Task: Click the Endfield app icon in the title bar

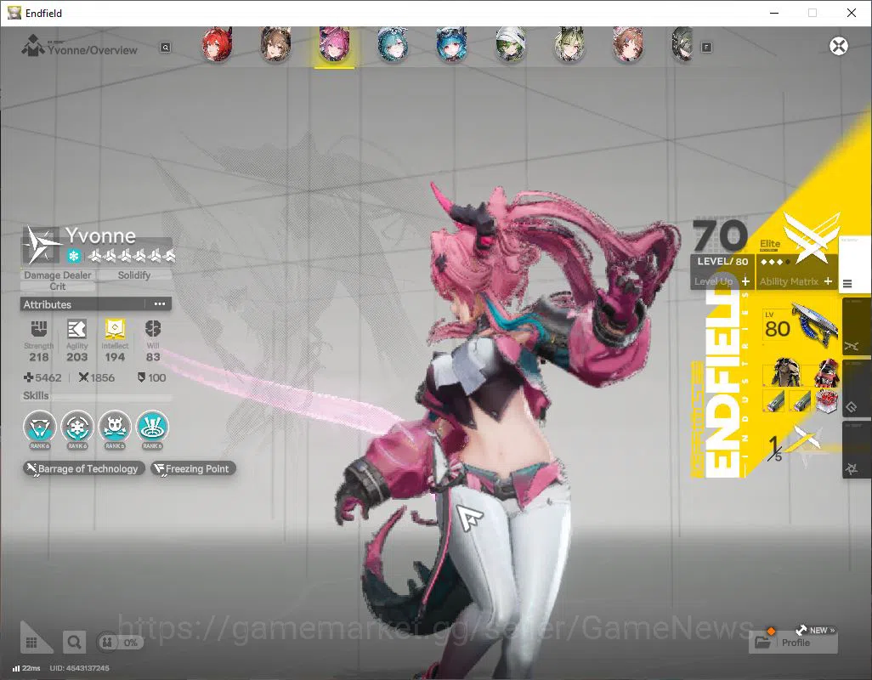Action: (14, 13)
